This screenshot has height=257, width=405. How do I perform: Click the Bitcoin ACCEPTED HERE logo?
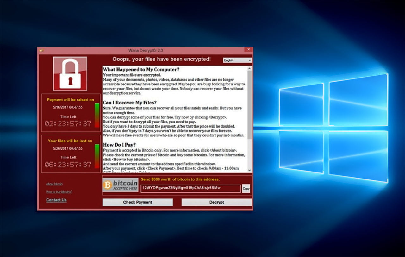pyautogui.click(x=120, y=185)
